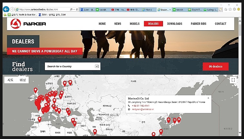This screenshot has width=244, height=139.
Task: Click the address bar URL field
Action: click(x=42, y=9)
